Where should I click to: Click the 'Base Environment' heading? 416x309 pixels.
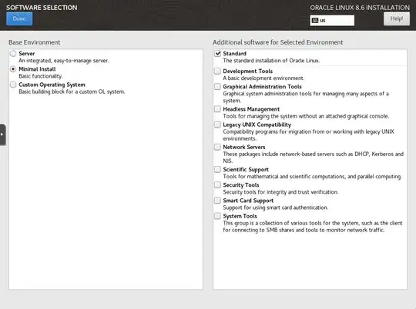[x=35, y=42]
